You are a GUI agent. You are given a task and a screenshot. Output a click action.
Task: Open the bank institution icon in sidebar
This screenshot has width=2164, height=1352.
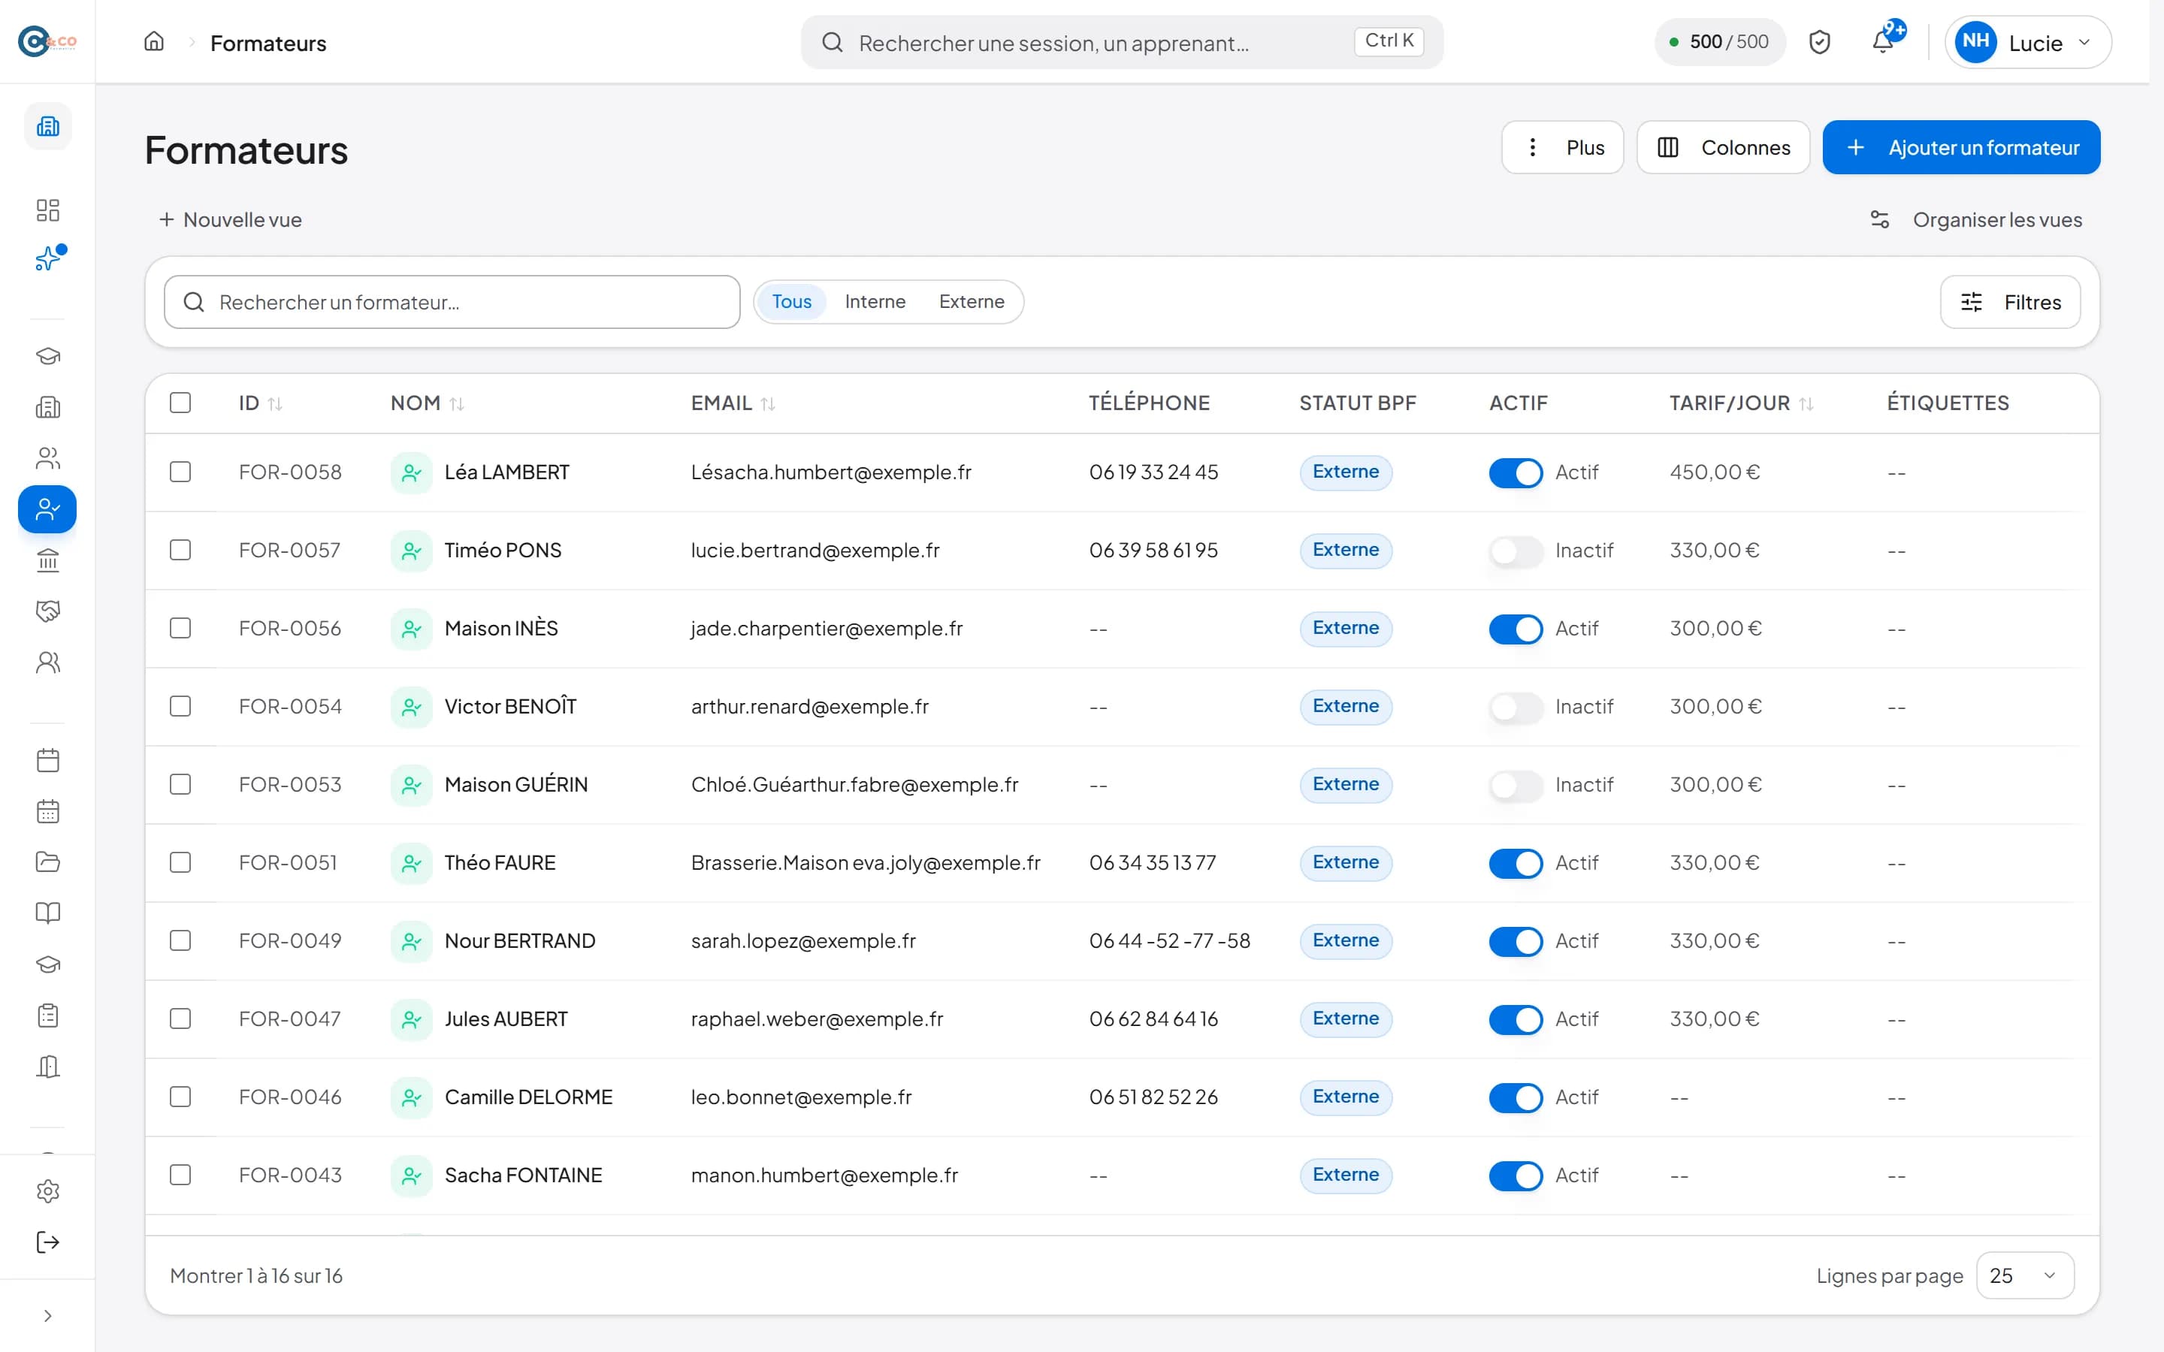pyautogui.click(x=47, y=560)
